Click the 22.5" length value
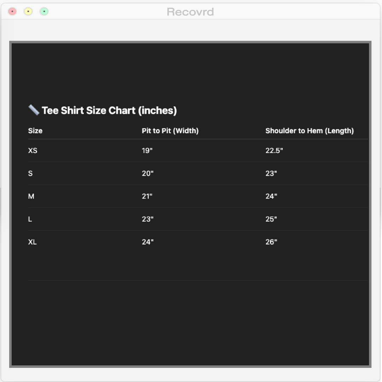 point(274,151)
